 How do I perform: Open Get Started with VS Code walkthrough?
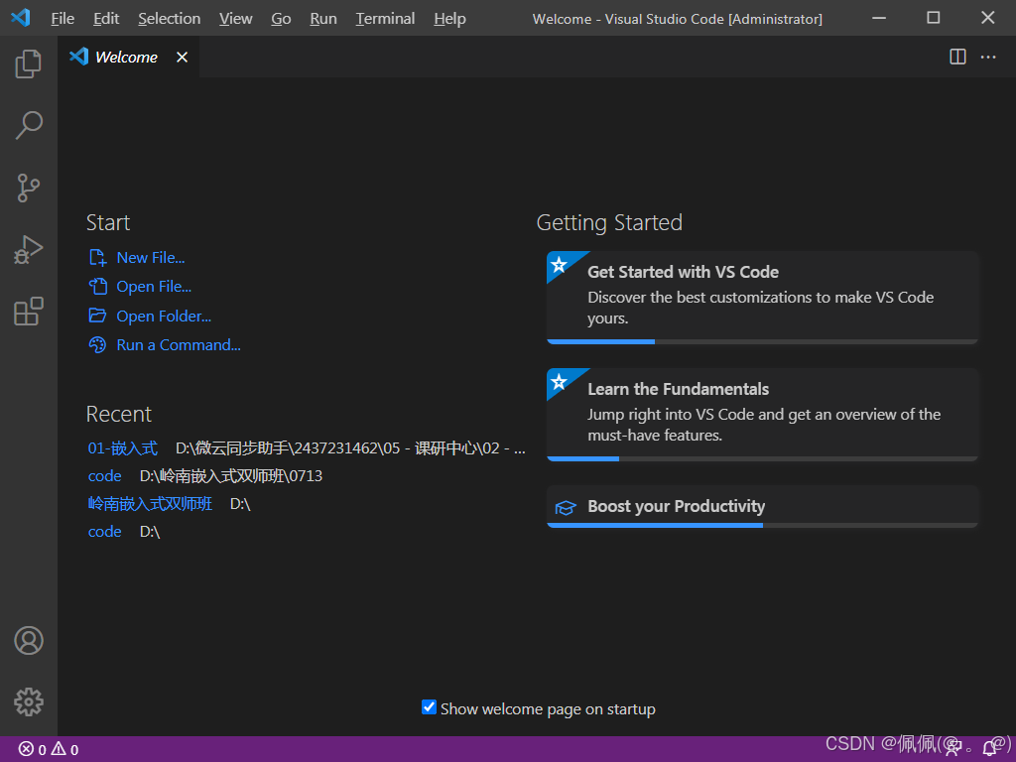point(762,298)
